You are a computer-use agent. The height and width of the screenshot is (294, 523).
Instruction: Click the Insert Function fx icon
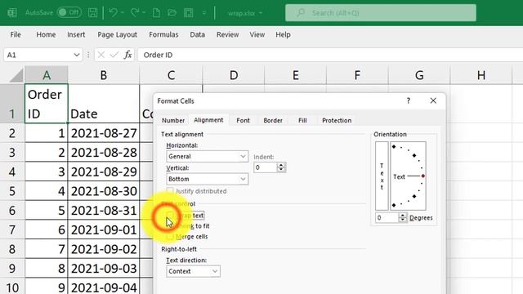(127, 55)
